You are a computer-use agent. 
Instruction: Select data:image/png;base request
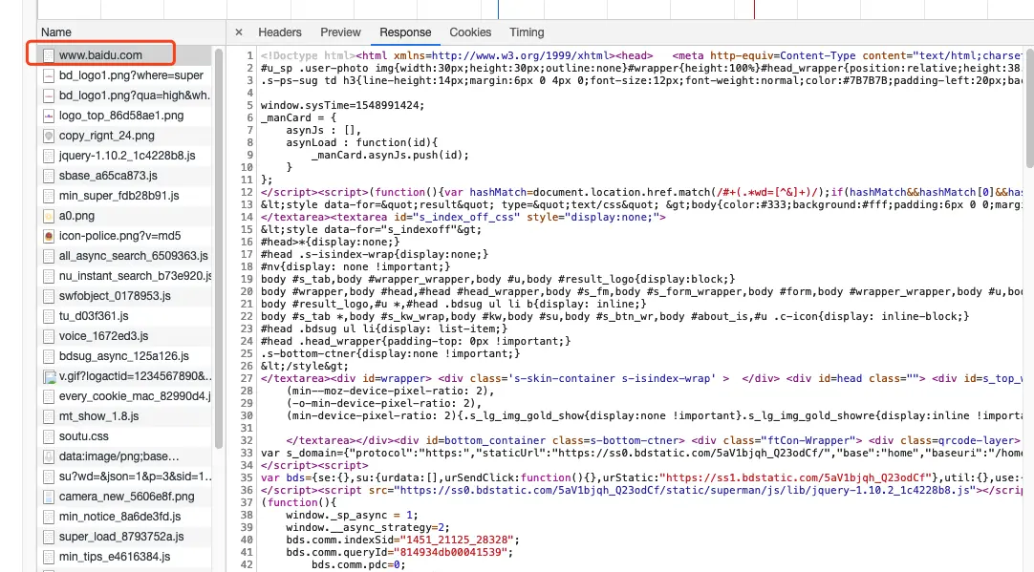pyautogui.click(x=124, y=456)
